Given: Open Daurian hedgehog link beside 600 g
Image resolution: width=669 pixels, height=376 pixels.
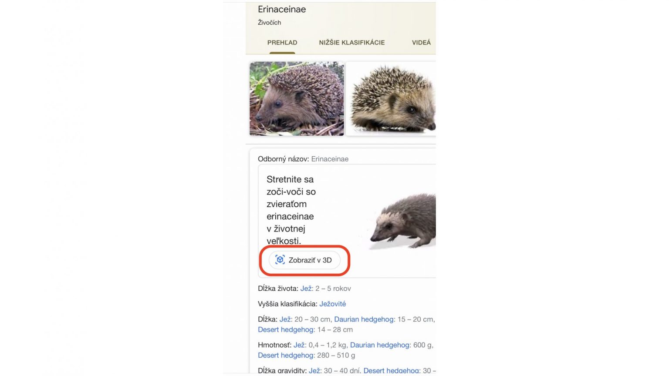Looking at the screenshot, I should click(x=380, y=345).
